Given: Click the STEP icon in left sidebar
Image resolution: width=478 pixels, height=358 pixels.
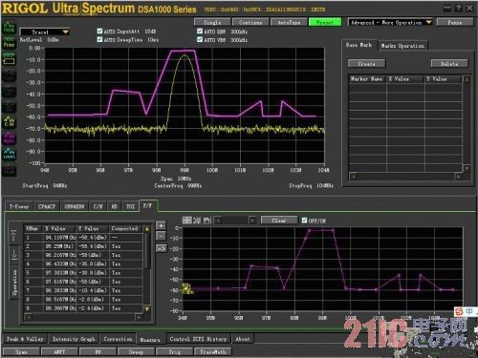Looking at the screenshot, I should pos(9,58).
